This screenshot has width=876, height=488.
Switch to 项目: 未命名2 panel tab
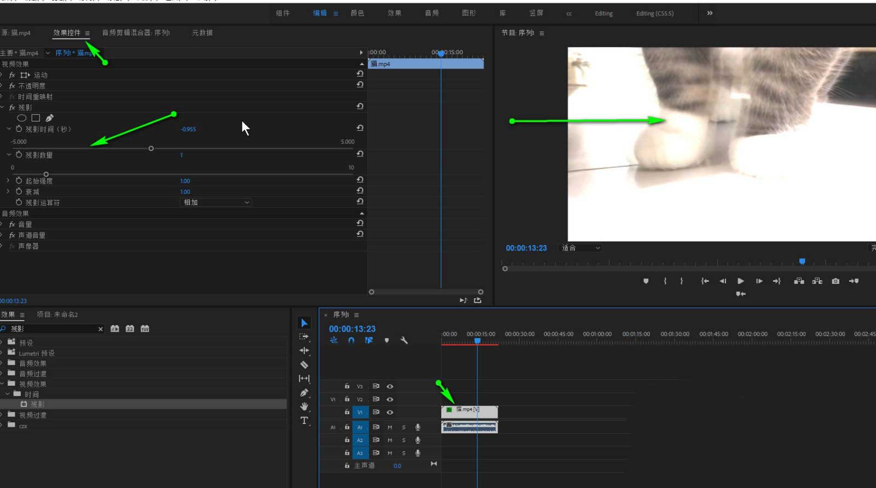pyautogui.click(x=57, y=315)
